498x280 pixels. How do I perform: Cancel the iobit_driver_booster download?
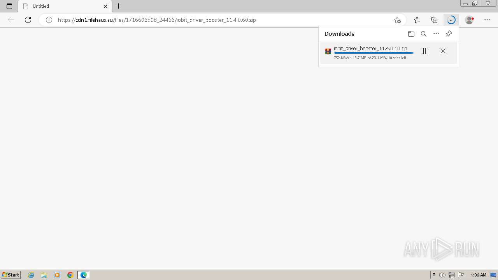point(443,51)
